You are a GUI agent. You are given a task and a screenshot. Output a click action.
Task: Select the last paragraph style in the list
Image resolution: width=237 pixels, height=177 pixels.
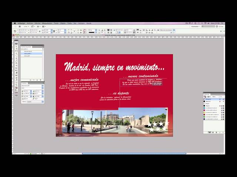[32, 56]
